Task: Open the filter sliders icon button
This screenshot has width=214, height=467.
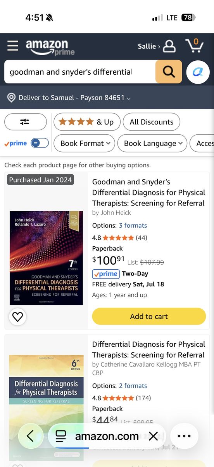Action: point(25,122)
